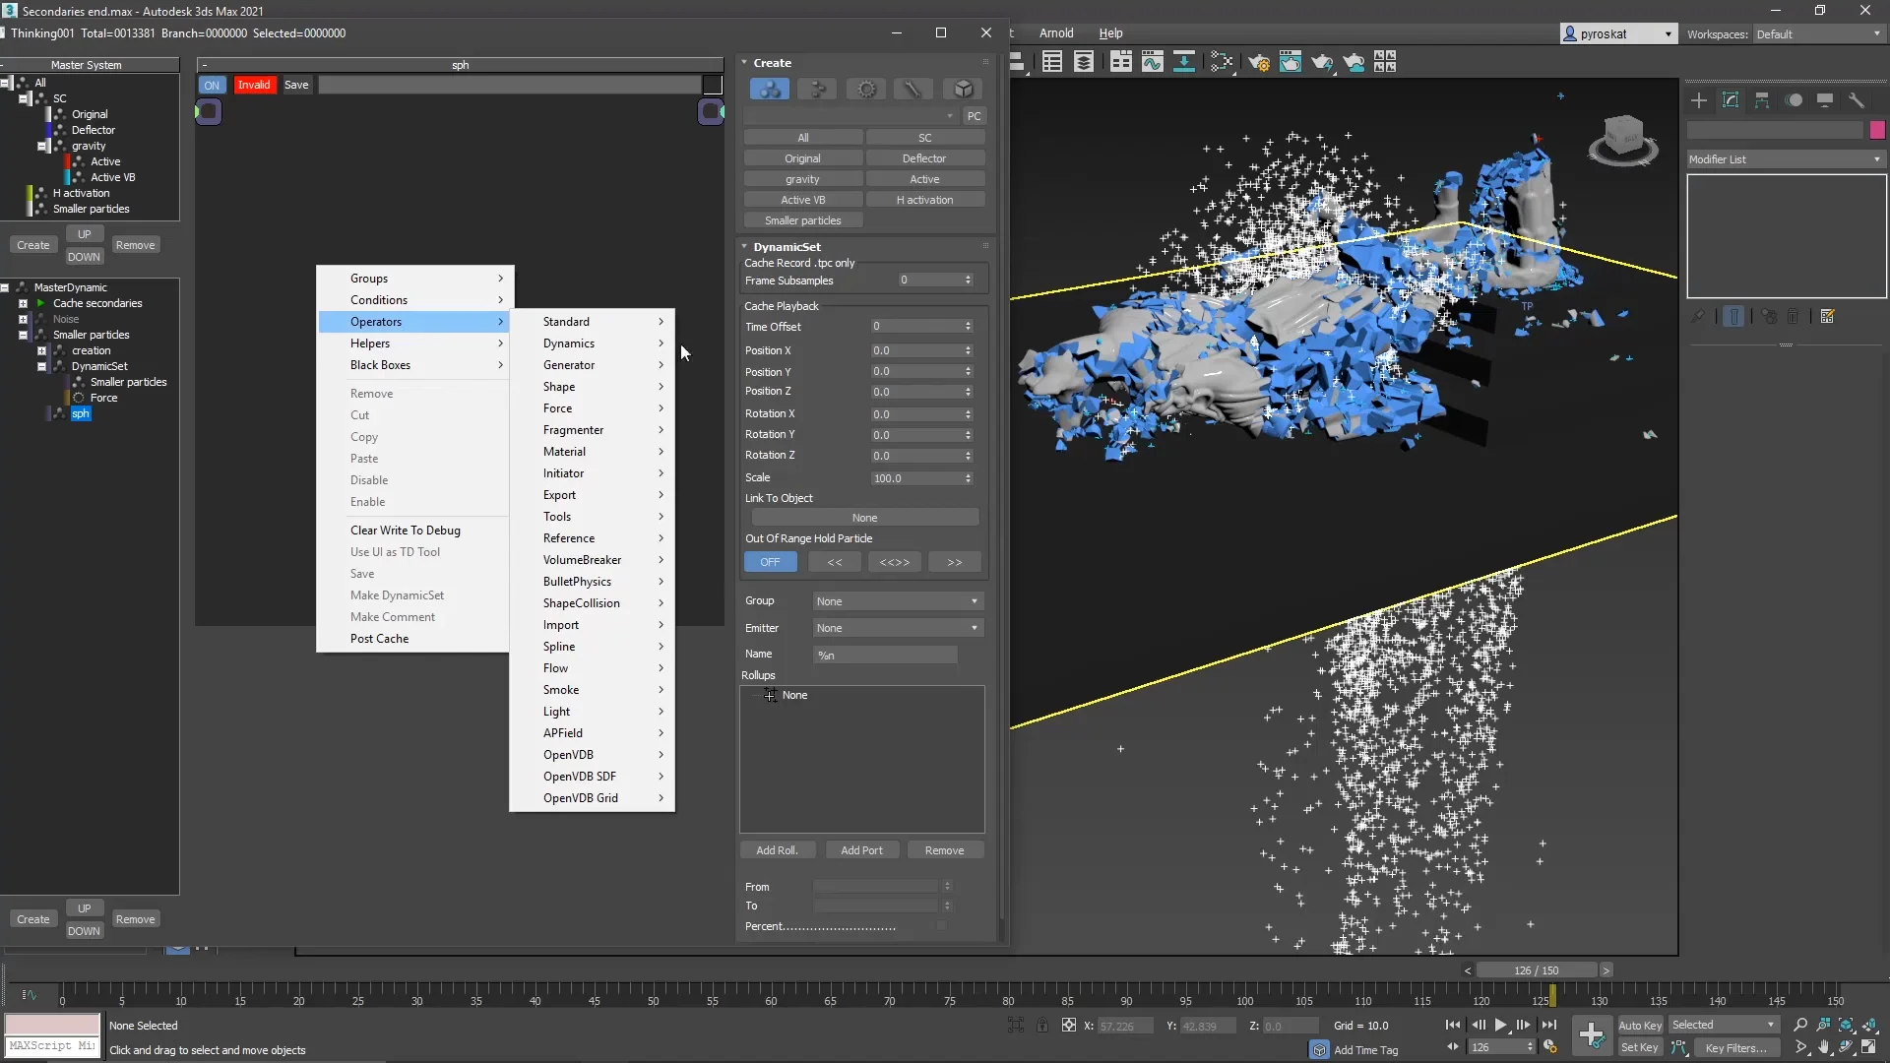The width and height of the screenshot is (1890, 1063).
Task: Click the Key Filters button
Action: [1735, 1048]
